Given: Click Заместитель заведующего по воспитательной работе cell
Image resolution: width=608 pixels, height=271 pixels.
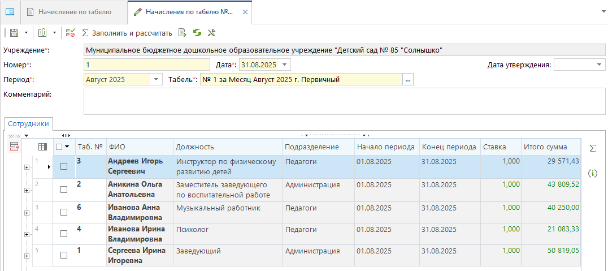Looking at the screenshot, I should [x=228, y=190].
